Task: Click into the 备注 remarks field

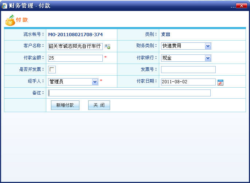Action: [x=129, y=93]
